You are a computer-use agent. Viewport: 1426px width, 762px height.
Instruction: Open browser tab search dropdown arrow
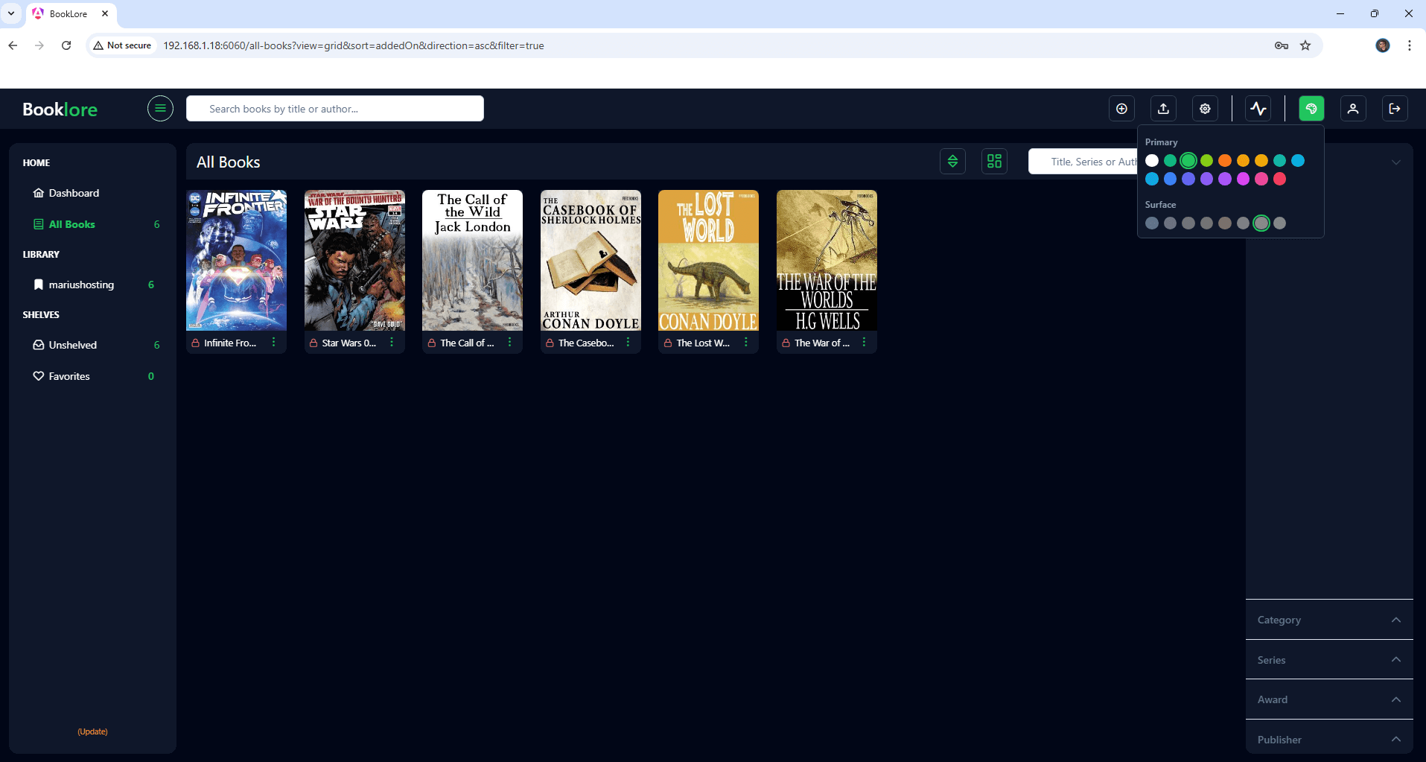[x=11, y=13]
